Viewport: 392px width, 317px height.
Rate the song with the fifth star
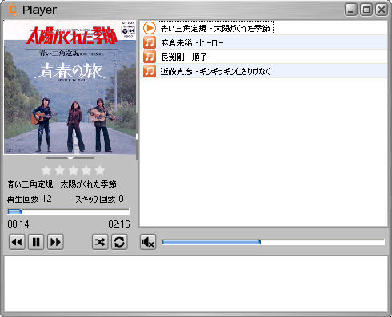coord(100,170)
